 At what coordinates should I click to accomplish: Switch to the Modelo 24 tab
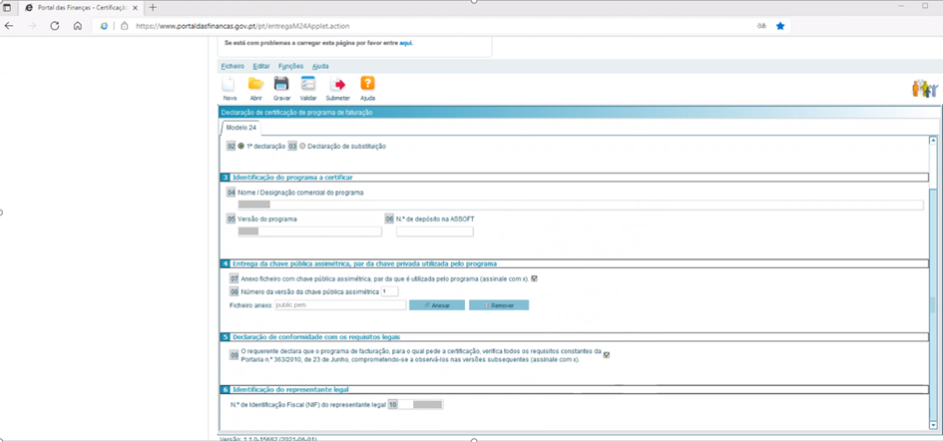[x=240, y=128]
